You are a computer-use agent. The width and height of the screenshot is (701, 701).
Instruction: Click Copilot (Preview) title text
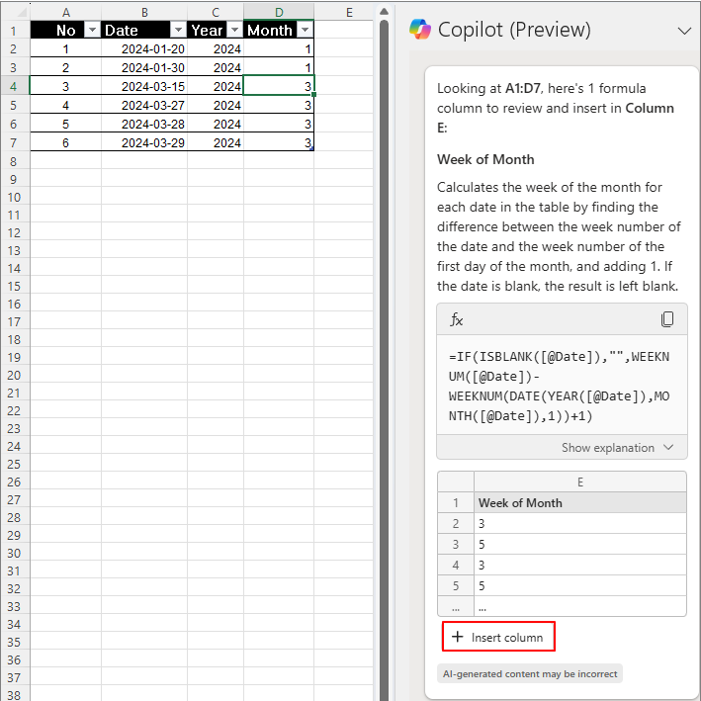[x=514, y=30]
